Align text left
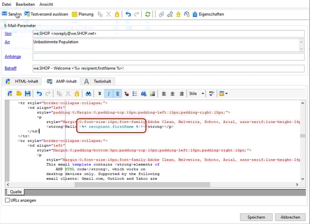The image size is (310, 224). (x=164, y=94)
